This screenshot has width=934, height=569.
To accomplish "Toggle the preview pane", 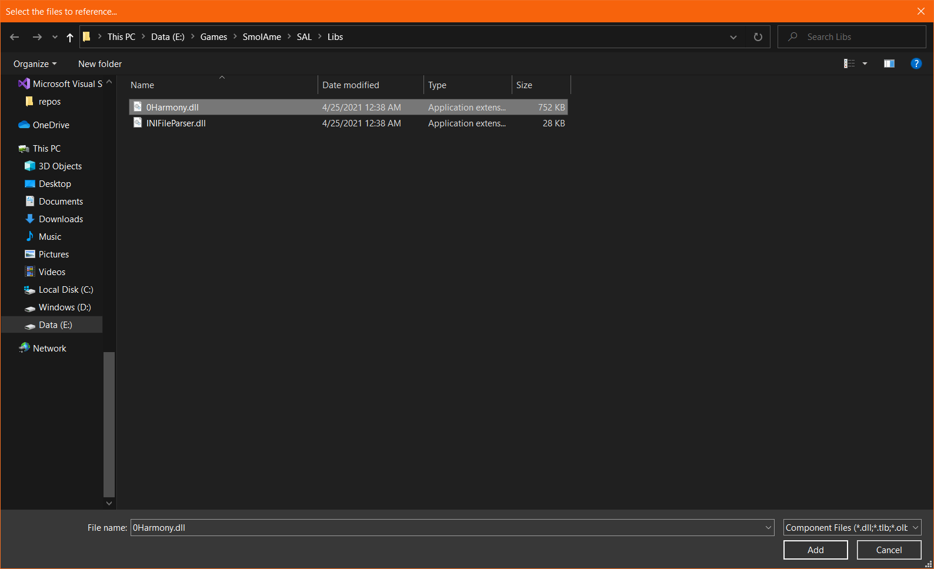I will 889,63.
